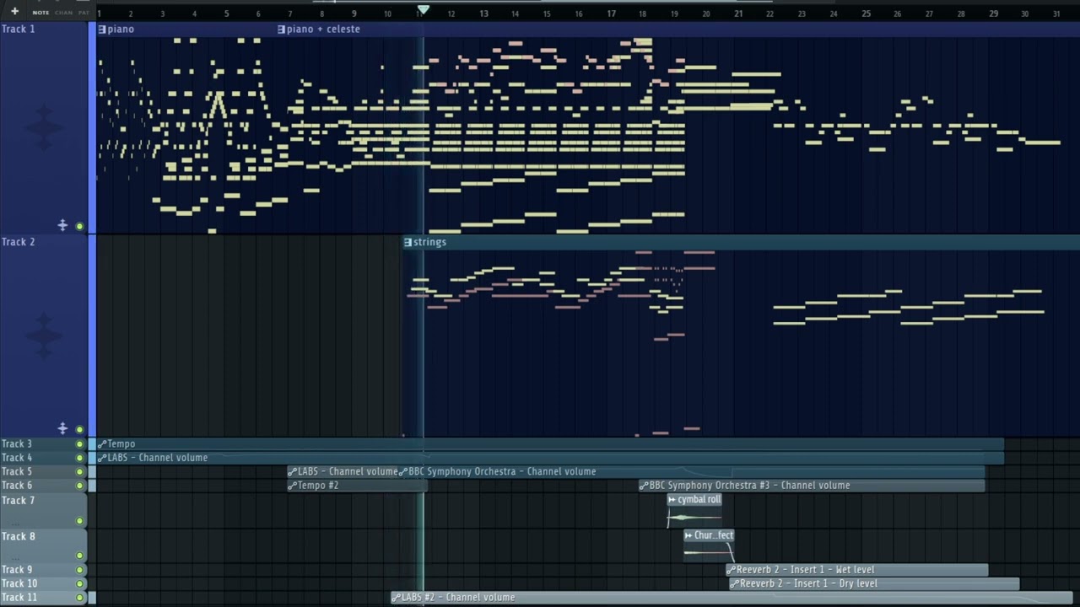Screen dimensions: 1080x607
Task: Select the Track 8 header
Action: point(44,545)
